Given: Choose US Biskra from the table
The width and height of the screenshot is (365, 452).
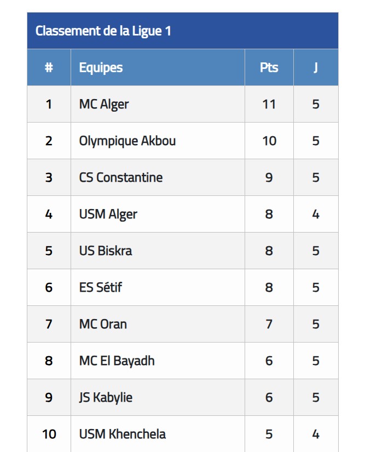Looking at the screenshot, I should point(106,251).
